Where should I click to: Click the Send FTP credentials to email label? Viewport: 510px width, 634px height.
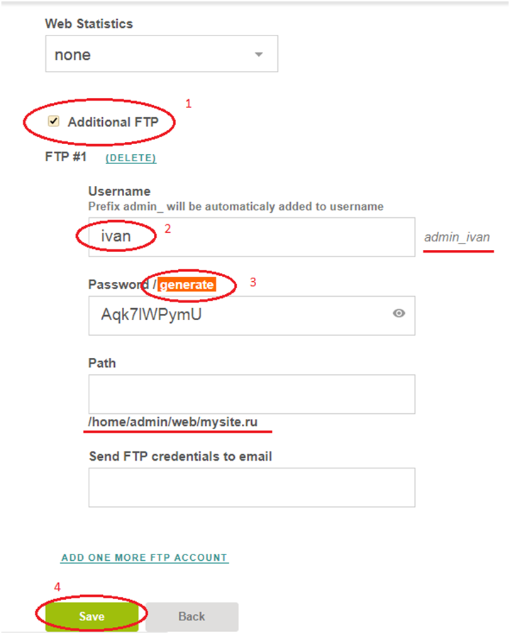(x=180, y=456)
